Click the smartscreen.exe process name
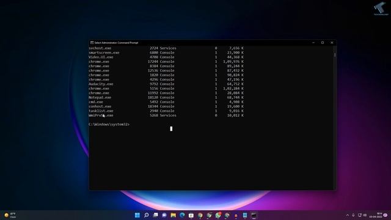Screen dimensions: 391x220 [104, 53]
